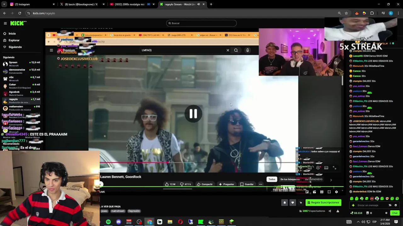Open the browser zoom indicator icon
Image resolution: width=403 pixels, height=226 pixels.
point(339,13)
